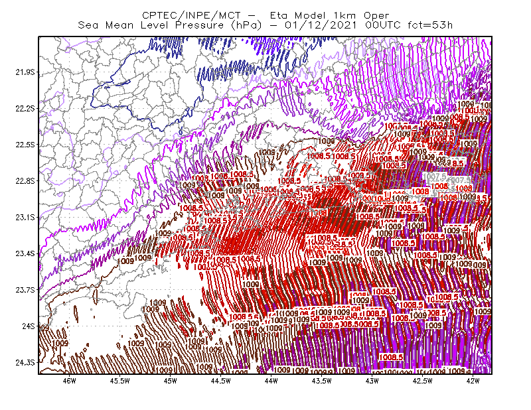Choose the 24S latitude axis label
This screenshot has height=410, width=531.
tap(29, 326)
